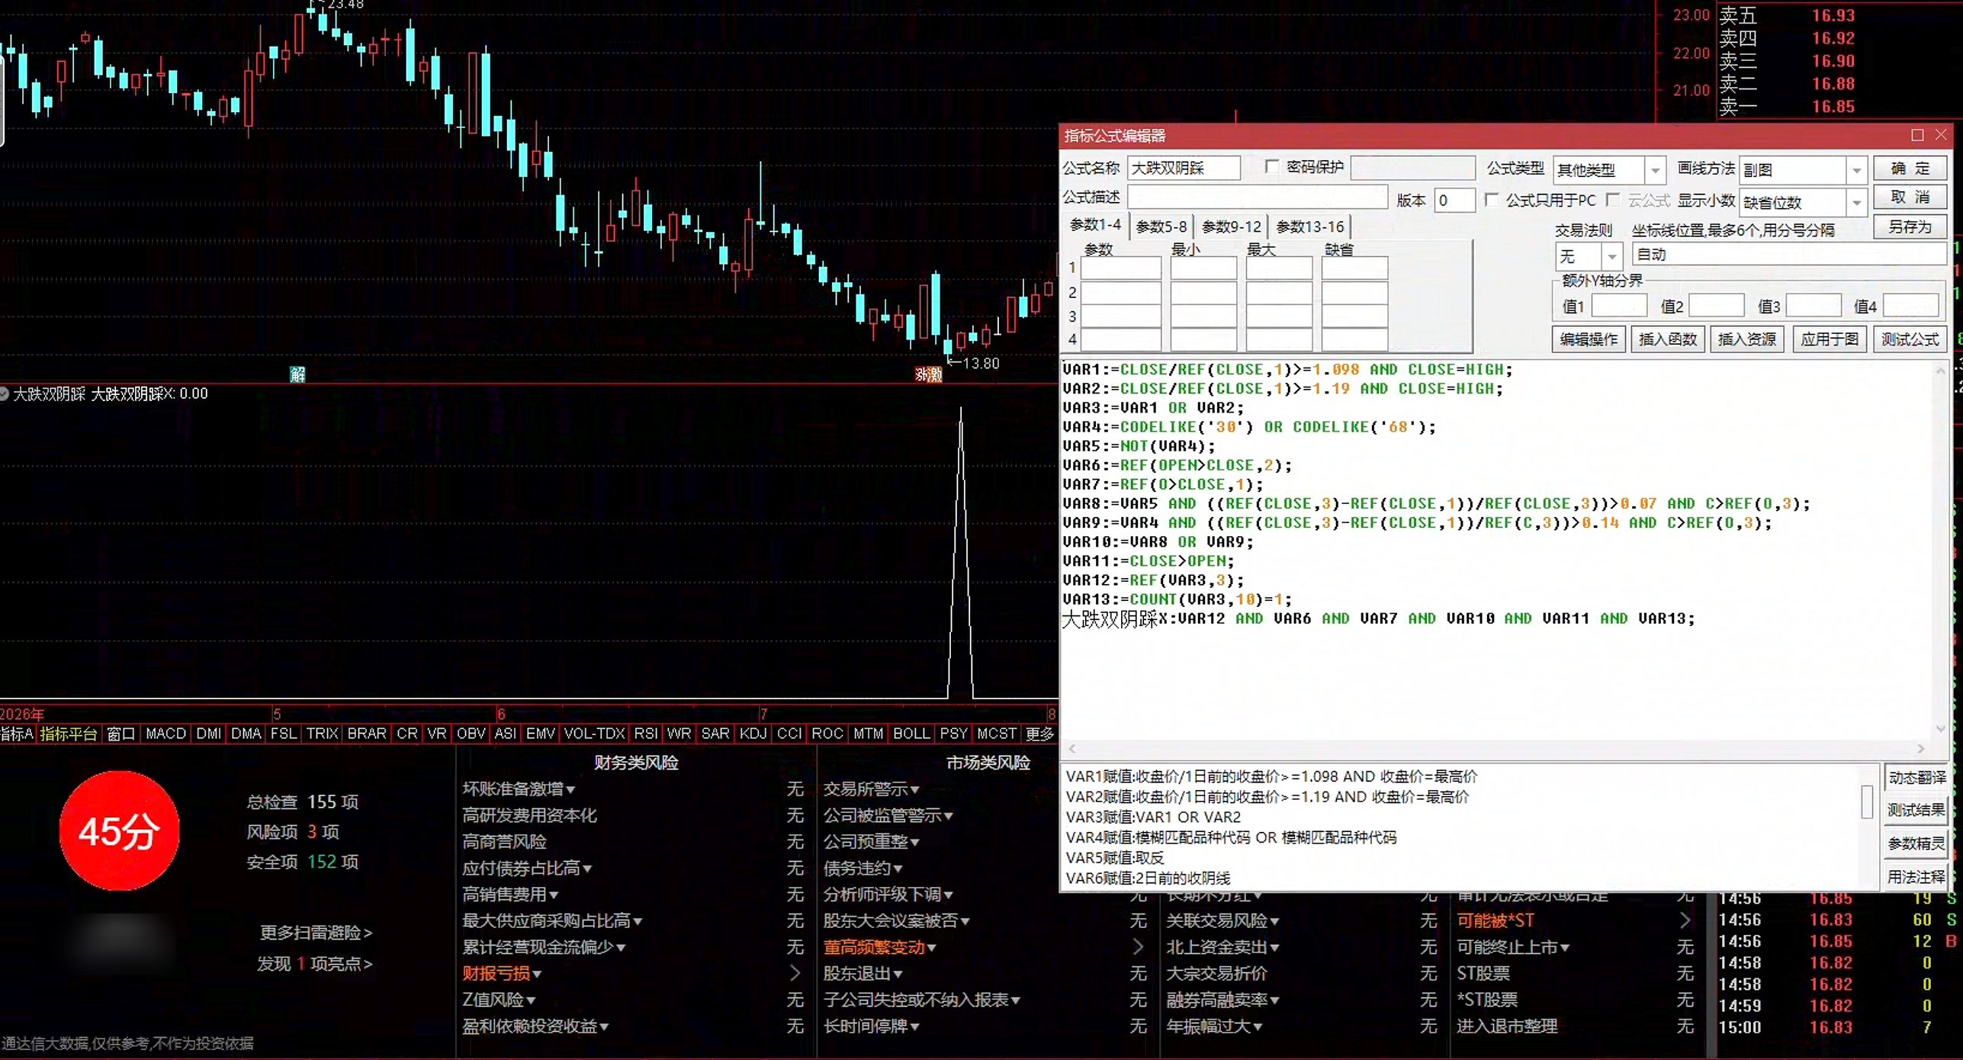Open the 交易法则 dropdown
Viewport: 1963px width, 1060px height.
point(1611,255)
